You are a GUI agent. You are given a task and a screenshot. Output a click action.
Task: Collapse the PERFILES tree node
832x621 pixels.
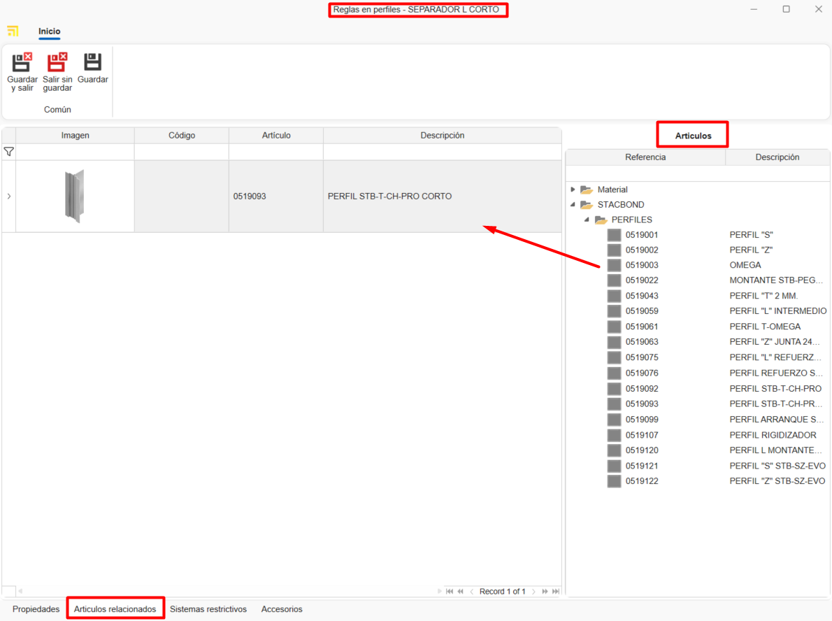pyautogui.click(x=587, y=220)
